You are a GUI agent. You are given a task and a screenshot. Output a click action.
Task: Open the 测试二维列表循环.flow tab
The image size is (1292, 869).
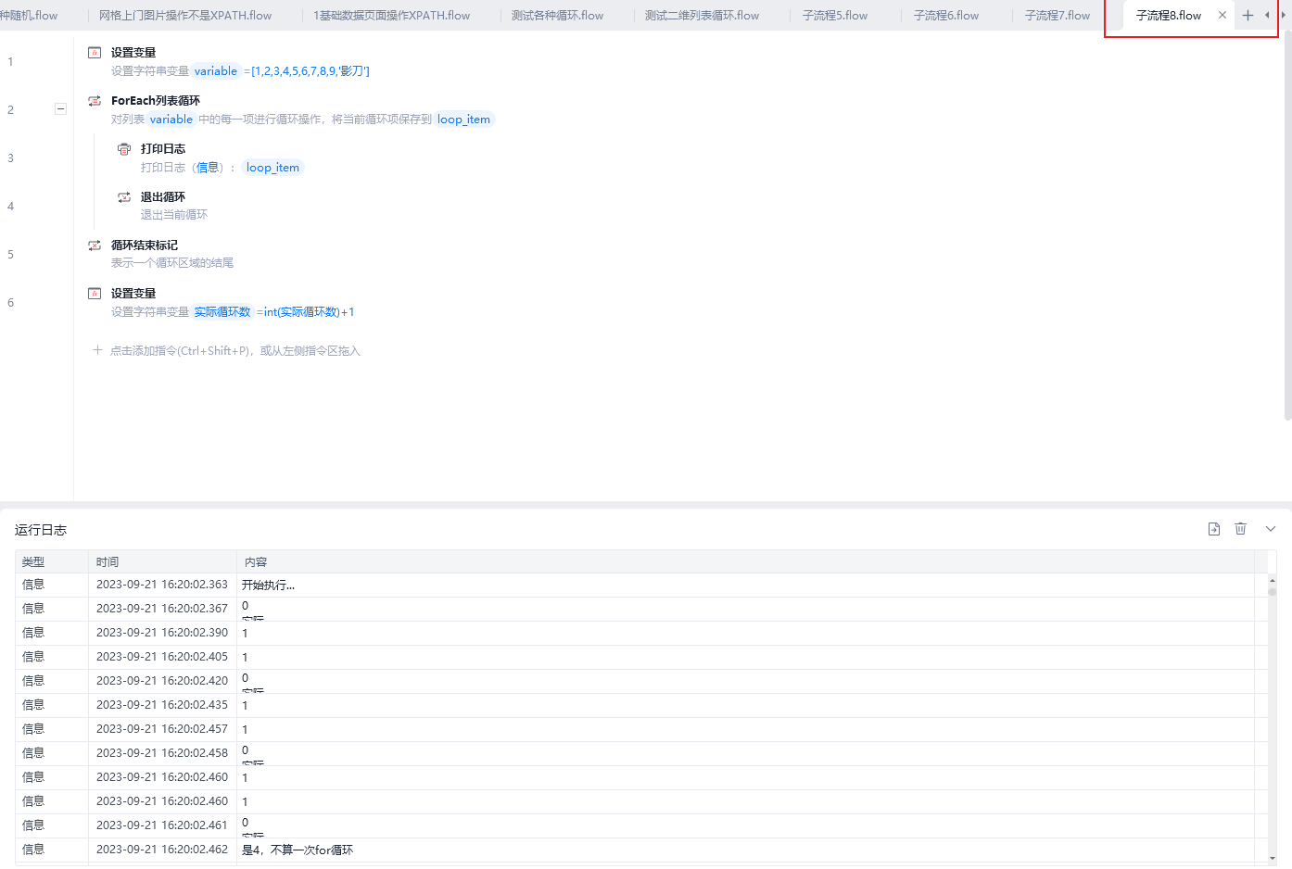pos(702,16)
